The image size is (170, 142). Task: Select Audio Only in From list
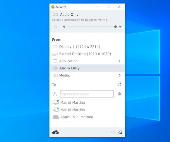[x=87, y=68]
